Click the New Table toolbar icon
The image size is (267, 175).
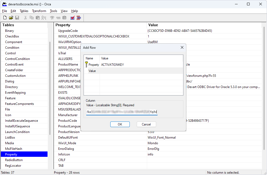[52, 17]
